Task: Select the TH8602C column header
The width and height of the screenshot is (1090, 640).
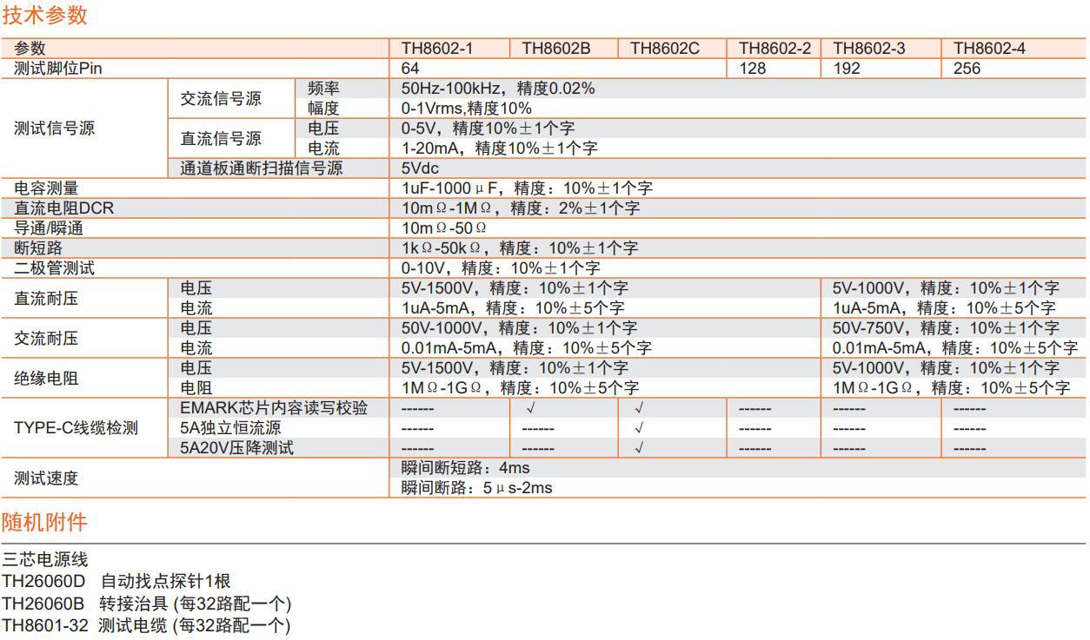Action: pyautogui.click(x=664, y=49)
